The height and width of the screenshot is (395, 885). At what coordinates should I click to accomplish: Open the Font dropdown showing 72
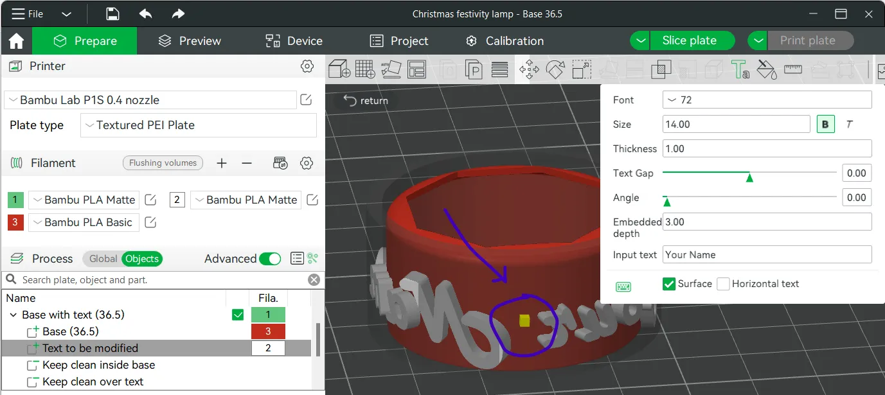coord(767,100)
